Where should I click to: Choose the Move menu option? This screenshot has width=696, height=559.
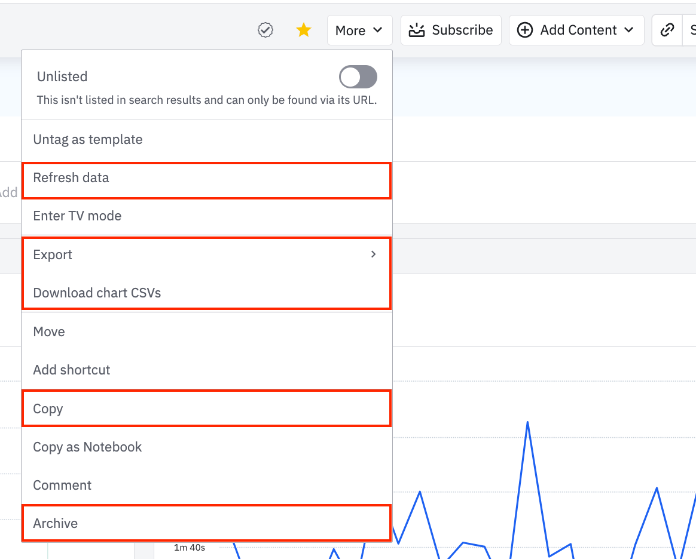[x=49, y=331]
